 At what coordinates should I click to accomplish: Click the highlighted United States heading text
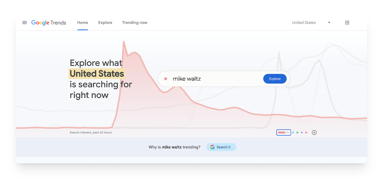click(x=97, y=74)
